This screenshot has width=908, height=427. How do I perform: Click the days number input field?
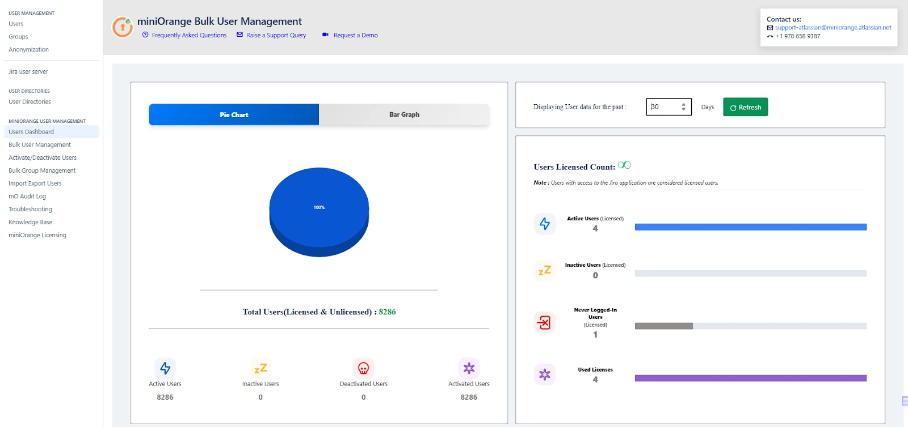(669, 107)
